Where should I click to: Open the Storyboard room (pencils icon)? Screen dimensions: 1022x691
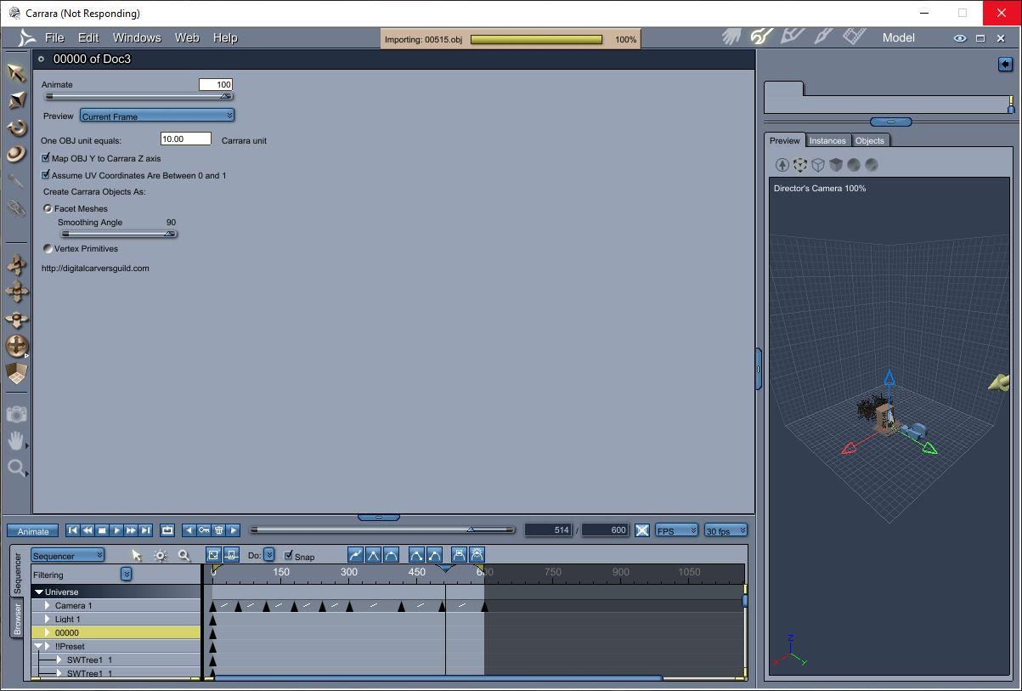point(792,37)
